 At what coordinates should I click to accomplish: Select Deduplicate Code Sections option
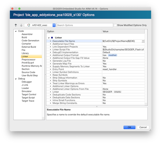tap(96, 95)
